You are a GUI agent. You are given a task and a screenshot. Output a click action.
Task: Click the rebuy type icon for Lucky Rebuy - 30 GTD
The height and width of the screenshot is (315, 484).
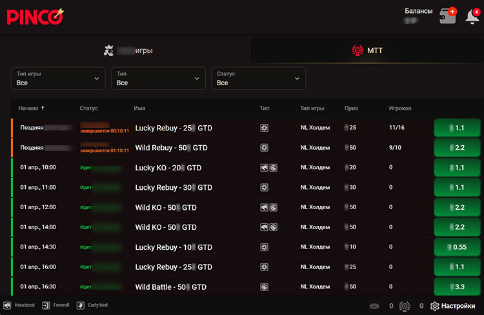(x=264, y=187)
